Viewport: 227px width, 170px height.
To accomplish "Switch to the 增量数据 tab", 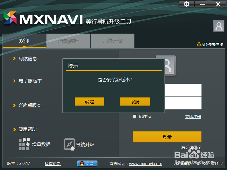I will point(68,41).
